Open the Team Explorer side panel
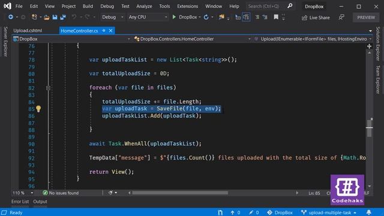384x216 pixels. pos(378,79)
